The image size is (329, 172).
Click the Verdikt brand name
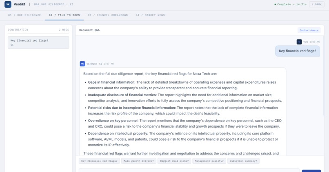point(19,4)
